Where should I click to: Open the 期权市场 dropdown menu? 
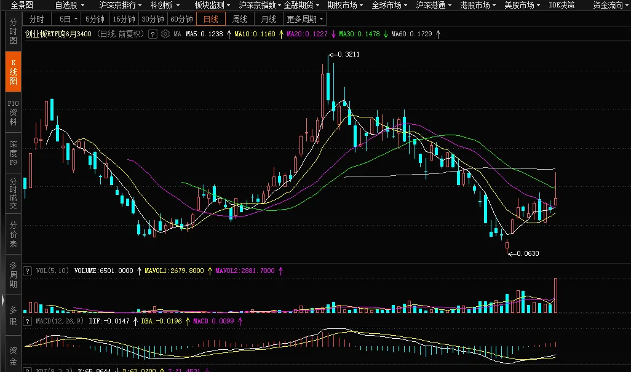click(x=345, y=6)
